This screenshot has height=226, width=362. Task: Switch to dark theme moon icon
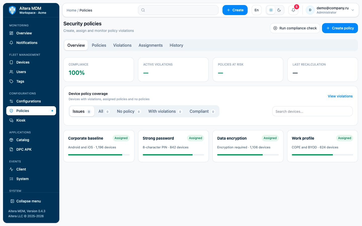(x=279, y=10)
